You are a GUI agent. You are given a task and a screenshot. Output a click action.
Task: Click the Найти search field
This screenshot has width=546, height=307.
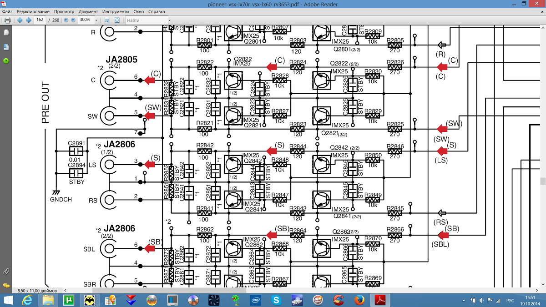[146, 20]
